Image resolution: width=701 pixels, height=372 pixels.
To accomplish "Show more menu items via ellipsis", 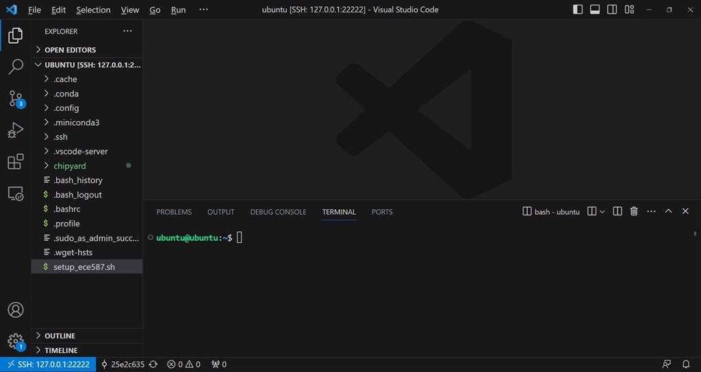I will click(203, 10).
